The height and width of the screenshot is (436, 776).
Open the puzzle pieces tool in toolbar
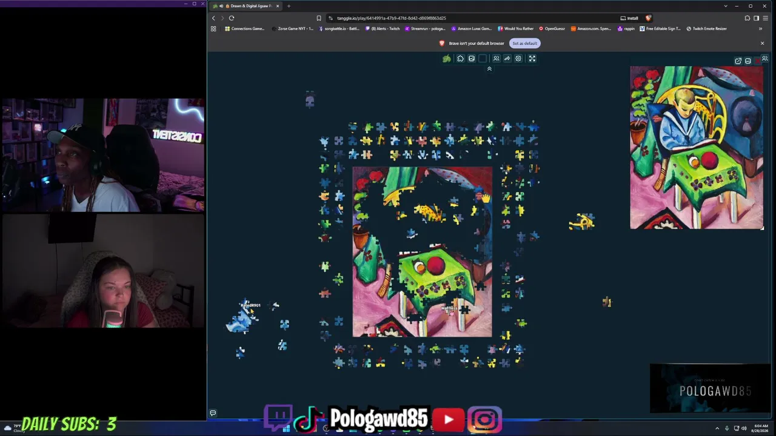coord(460,59)
